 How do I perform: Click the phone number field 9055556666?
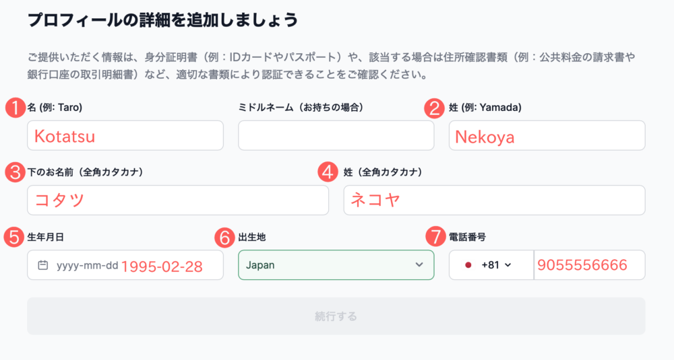click(589, 265)
